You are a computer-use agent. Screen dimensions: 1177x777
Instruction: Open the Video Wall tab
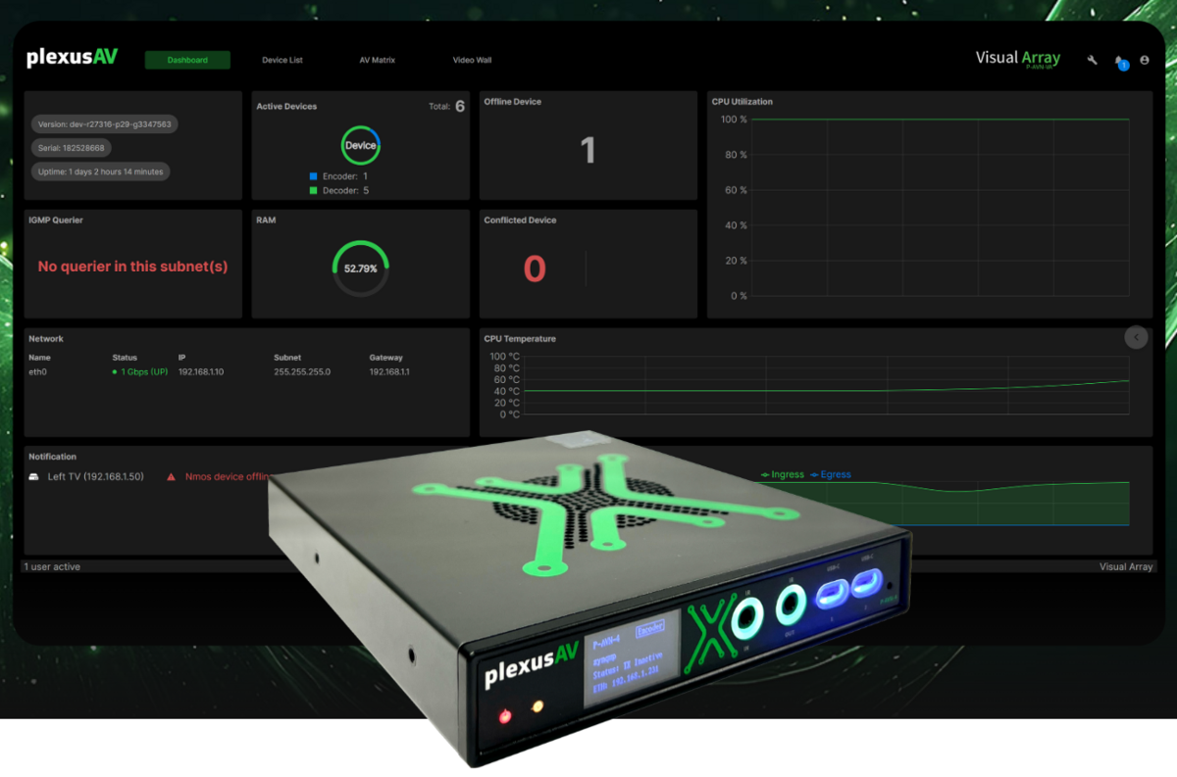472,60
